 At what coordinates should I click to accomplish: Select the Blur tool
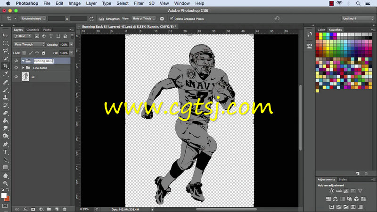point(5,128)
